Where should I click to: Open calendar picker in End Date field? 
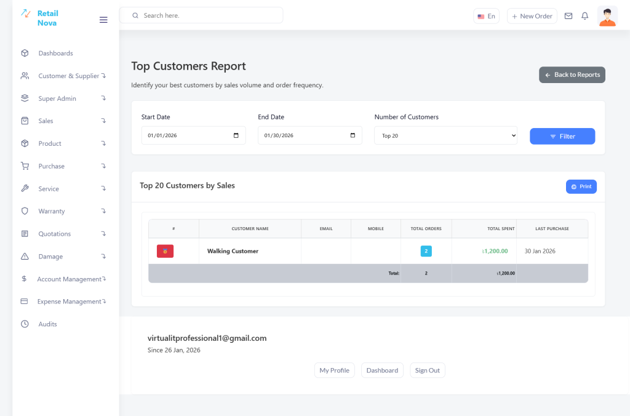click(353, 135)
